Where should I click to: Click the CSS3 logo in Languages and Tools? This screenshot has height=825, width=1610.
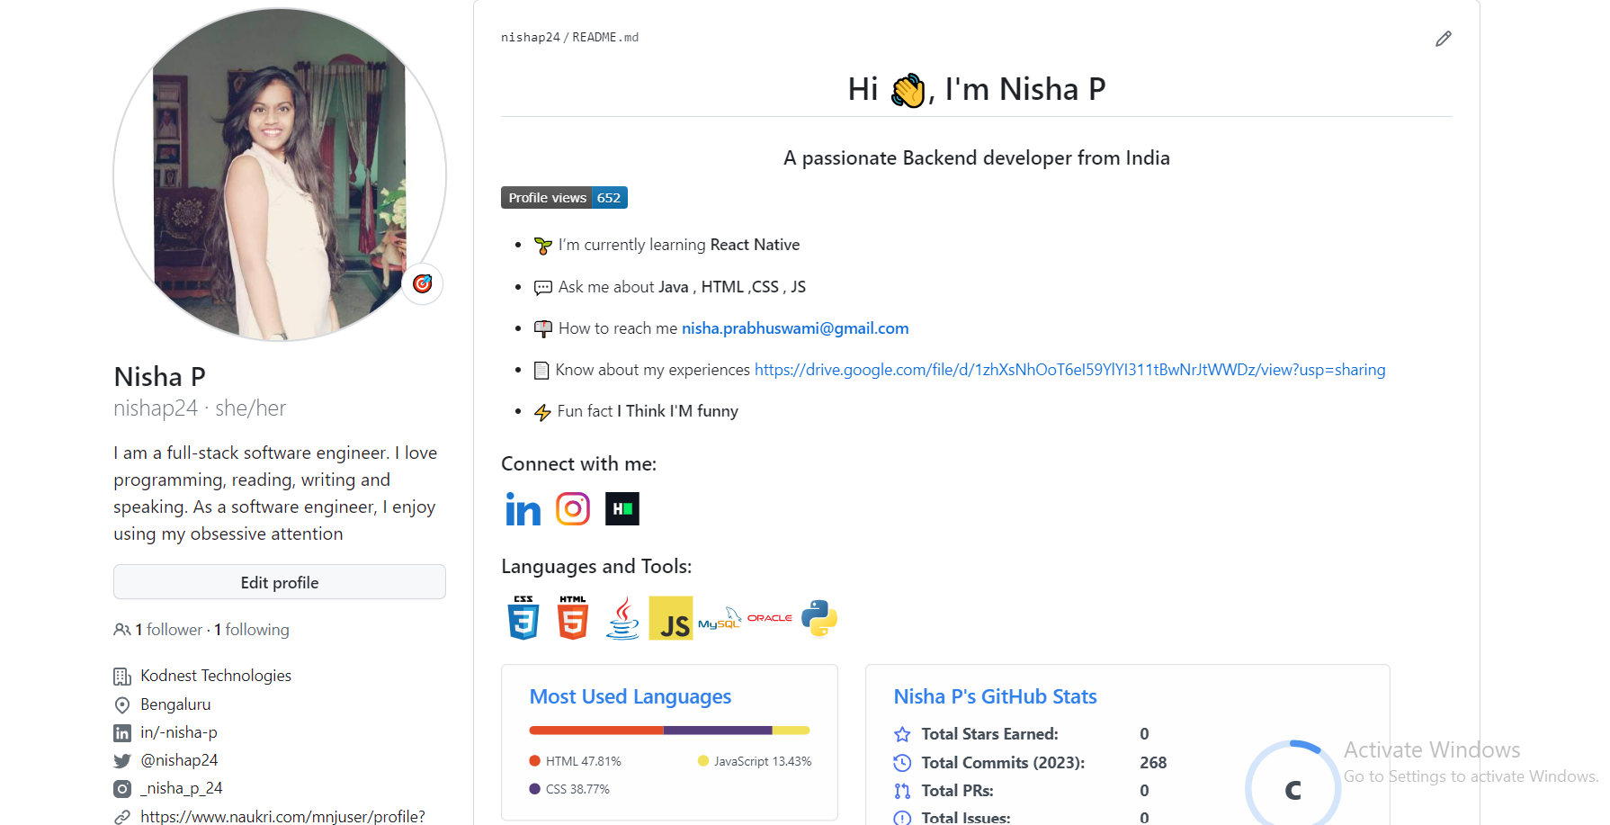(x=523, y=618)
